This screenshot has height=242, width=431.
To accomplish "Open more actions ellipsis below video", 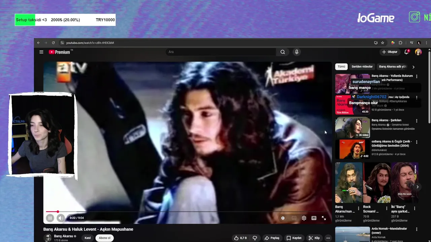I will (x=328, y=238).
